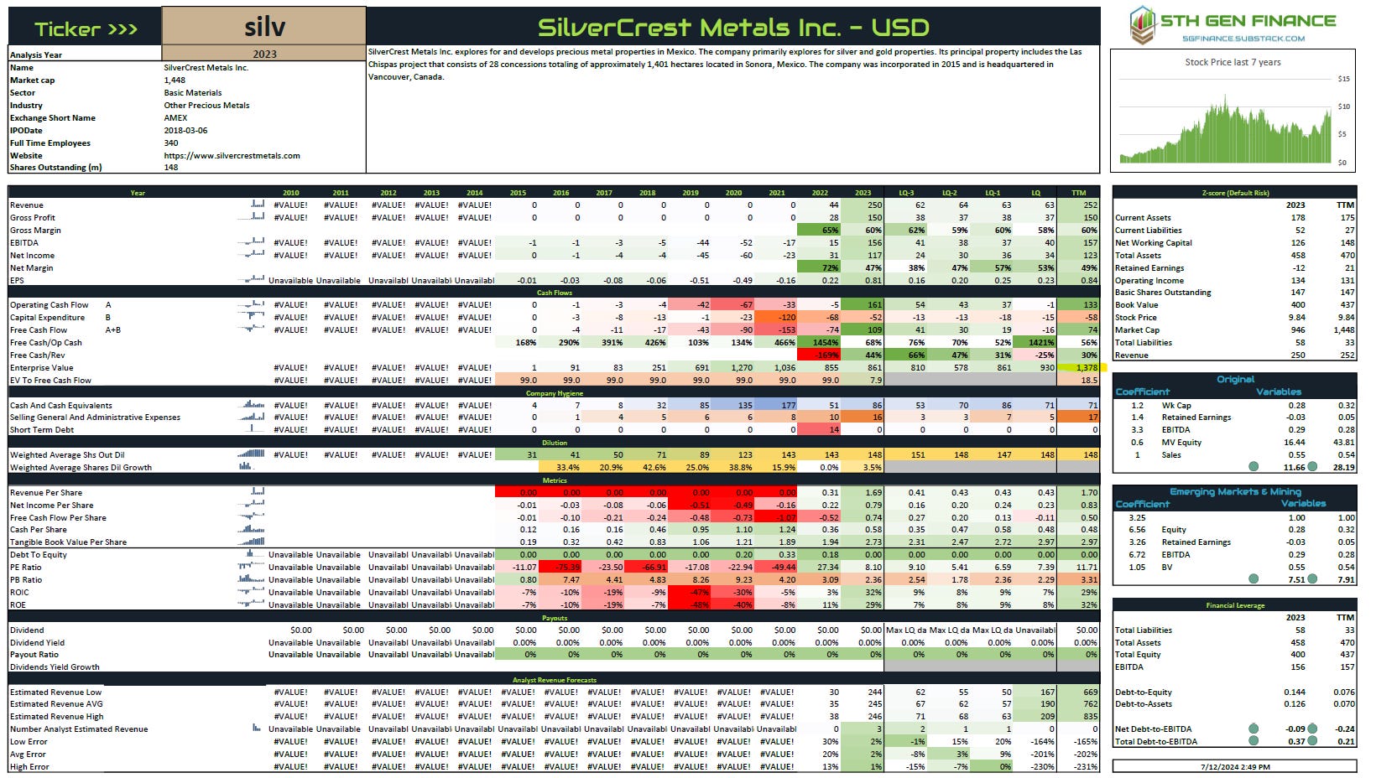This screenshot has width=1376, height=778.
Task: Select the 'SilverCrest Metals Inc. - USD' title
Action: click(x=732, y=27)
